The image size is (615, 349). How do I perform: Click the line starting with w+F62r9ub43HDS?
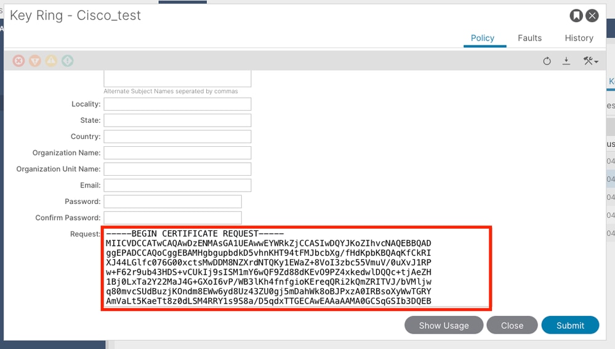point(268,272)
